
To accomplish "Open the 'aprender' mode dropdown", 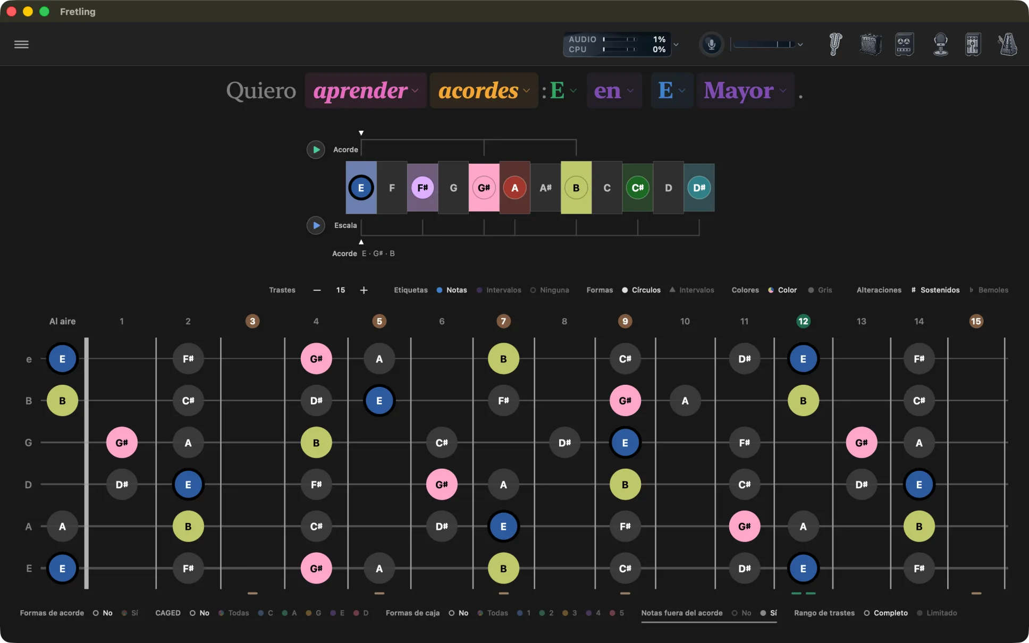I will pyautogui.click(x=366, y=90).
